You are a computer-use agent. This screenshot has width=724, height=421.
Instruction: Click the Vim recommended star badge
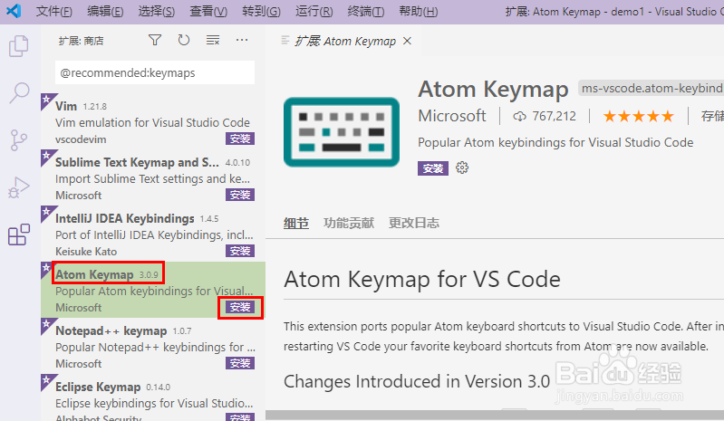[46, 100]
